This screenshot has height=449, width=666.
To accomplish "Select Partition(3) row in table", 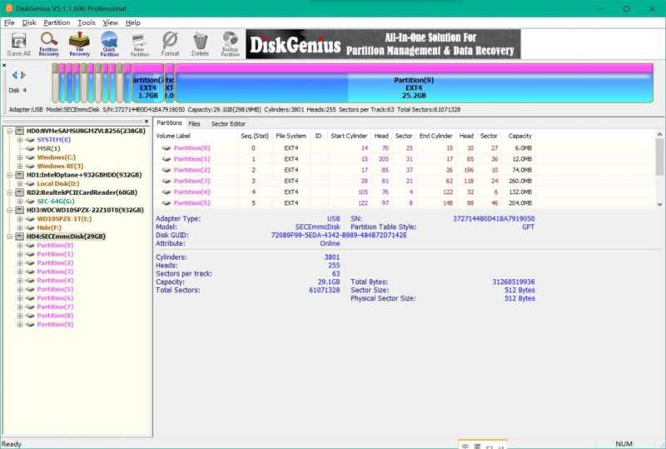I will (x=192, y=181).
